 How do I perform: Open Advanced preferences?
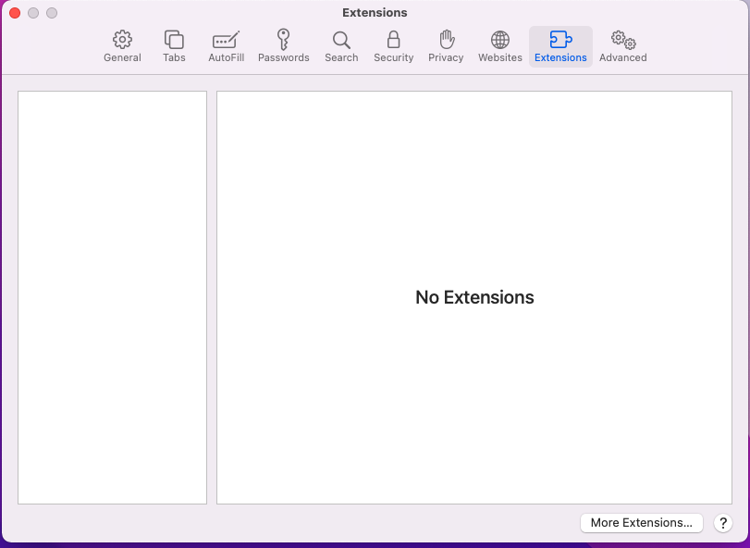(x=622, y=47)
